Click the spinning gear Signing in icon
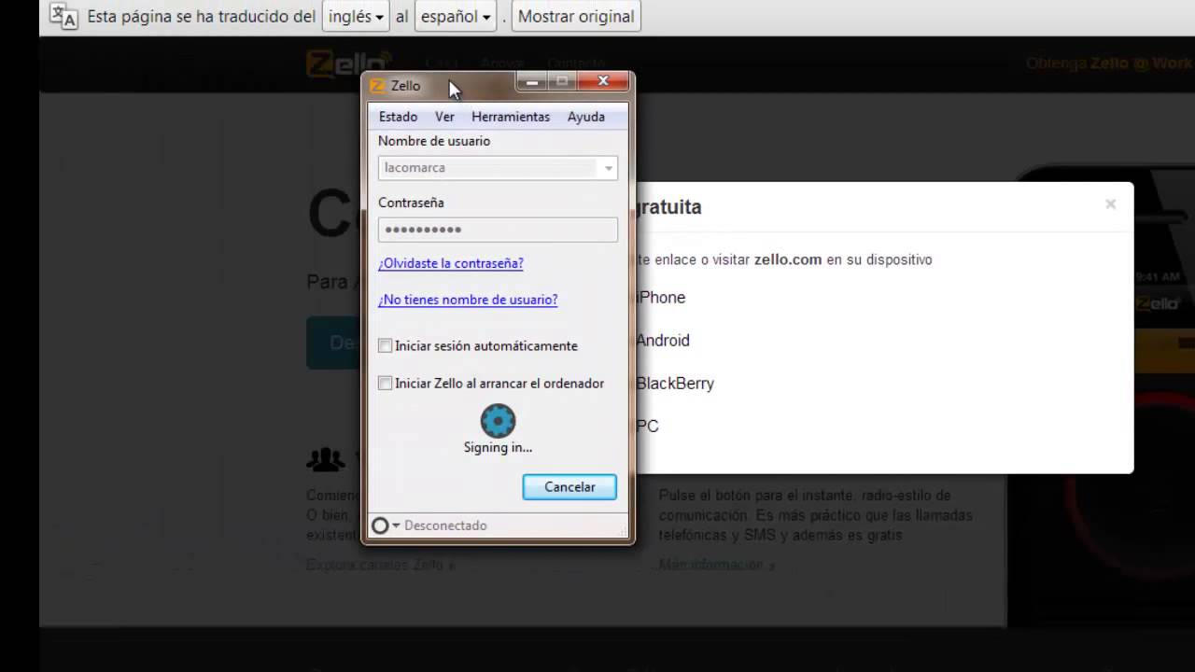The height and width of the screenshot is (672, 1195). 498,421
